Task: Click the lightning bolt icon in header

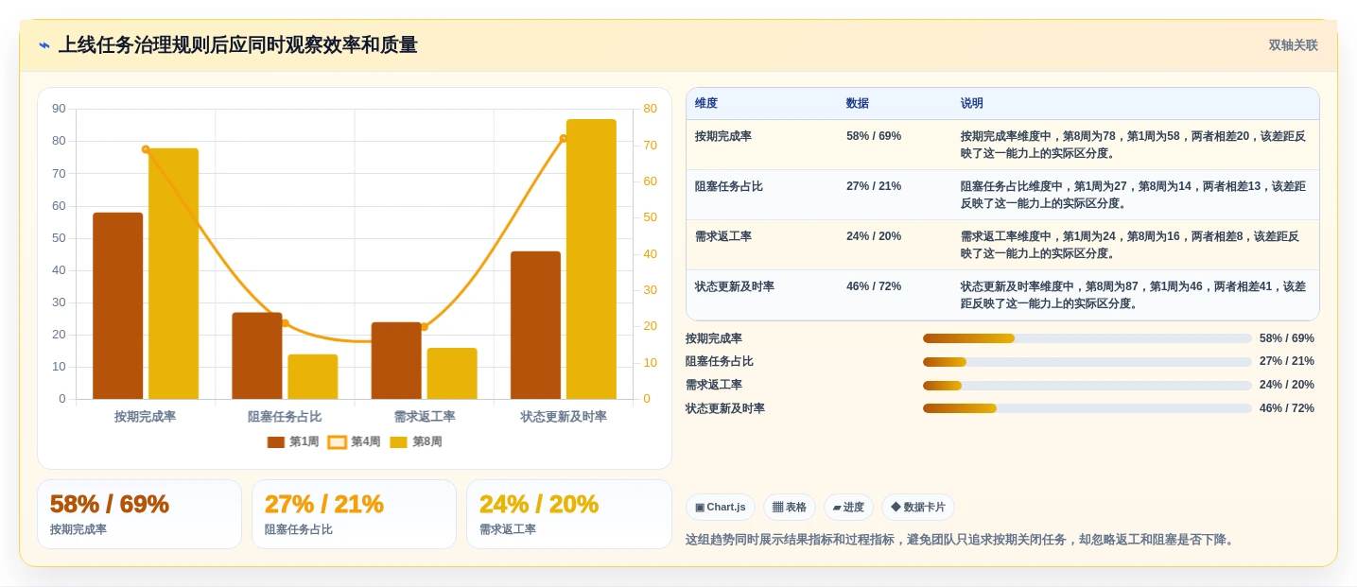Action: point(44,45)
